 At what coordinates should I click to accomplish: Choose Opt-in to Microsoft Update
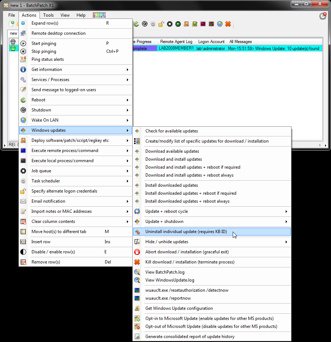(x=209, y=318)
